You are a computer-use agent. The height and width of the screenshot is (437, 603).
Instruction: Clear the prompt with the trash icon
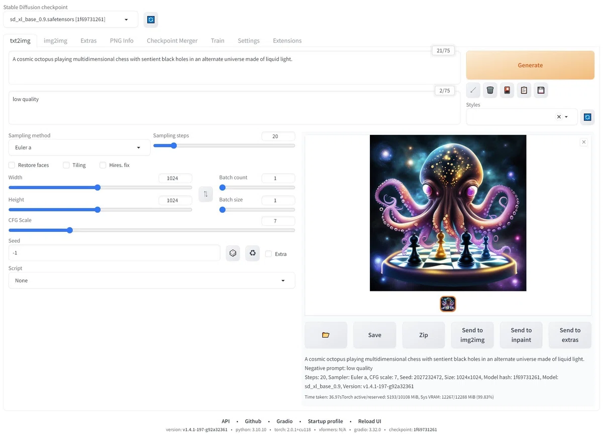[490, 90]
